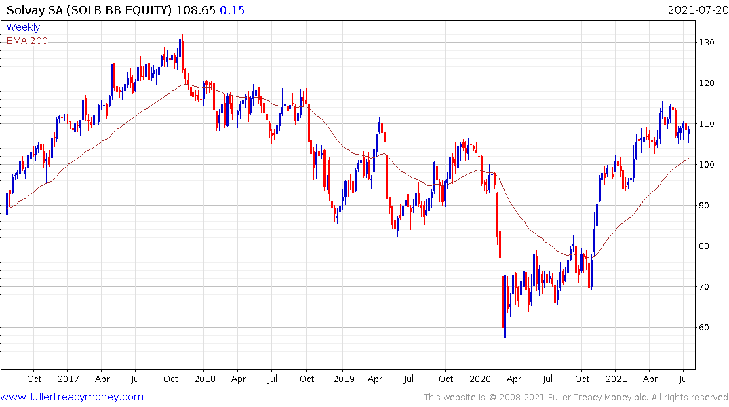Screen dimensions: 729x407
Task: Click the 2020 year label on time axis
Action: coord(480,379)
